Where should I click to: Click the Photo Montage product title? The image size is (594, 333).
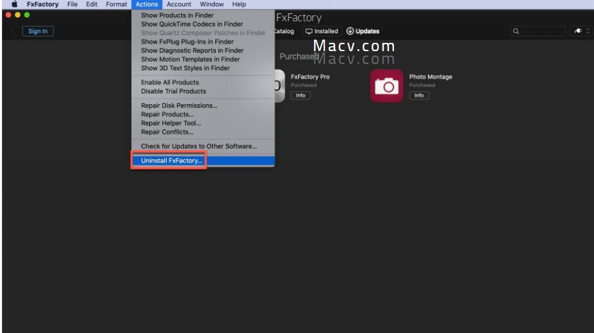tap(431, 77)
